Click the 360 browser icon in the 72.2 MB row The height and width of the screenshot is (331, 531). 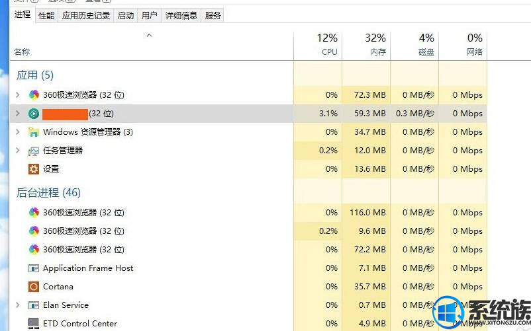[x=34, y=250]
